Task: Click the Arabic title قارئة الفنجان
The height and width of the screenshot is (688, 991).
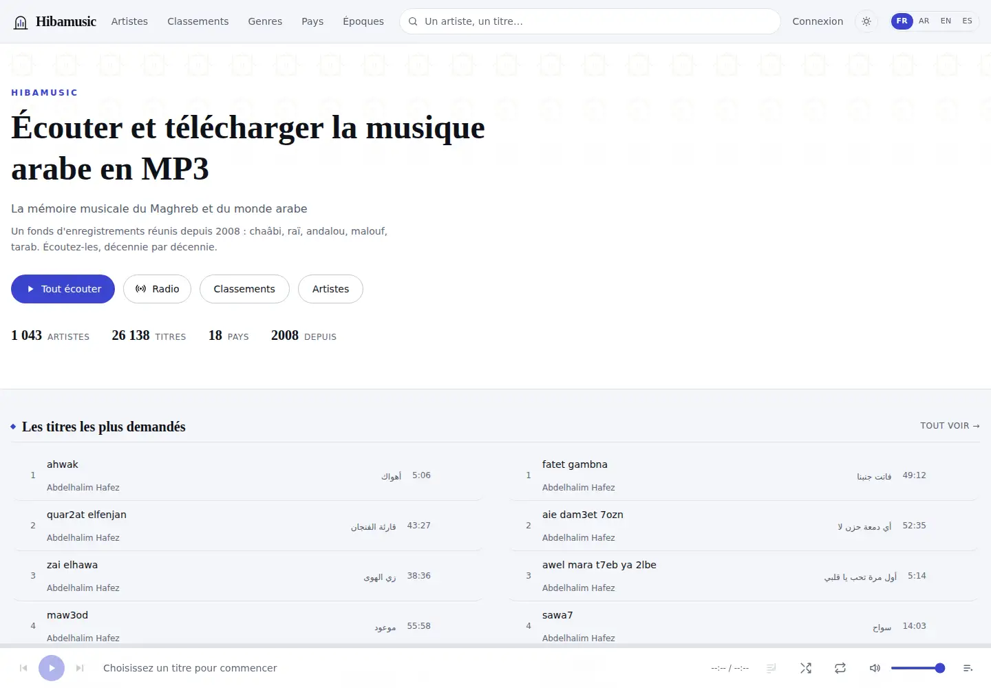Action: coord(374,526)
